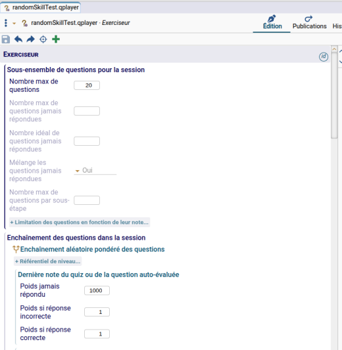
Task: Undo last action with back arrow
Action: (x=18, y=39)
